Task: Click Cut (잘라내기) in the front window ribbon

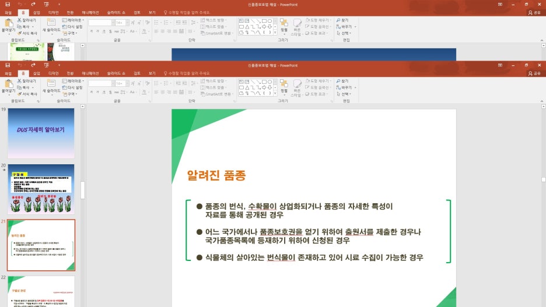Action: pyautogui.click(x=27, y=81)
